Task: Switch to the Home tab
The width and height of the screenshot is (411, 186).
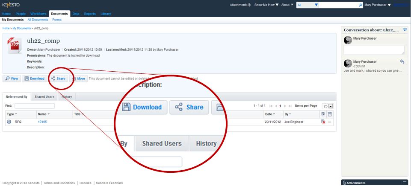Action: pyautogui.click(x=6, y=14)
